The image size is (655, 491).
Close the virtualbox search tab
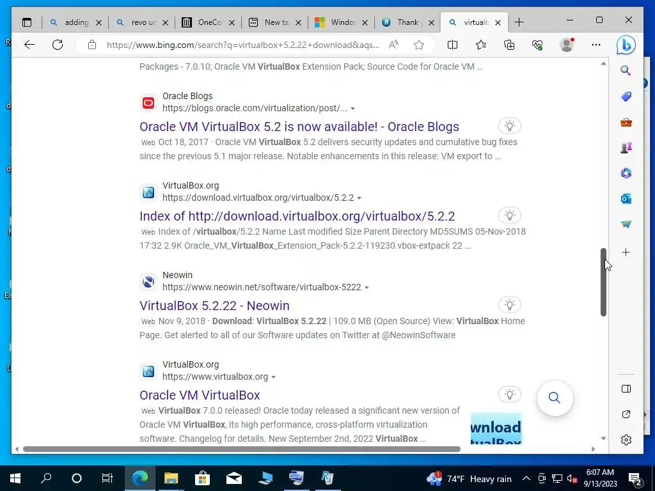tap(498, 22)
